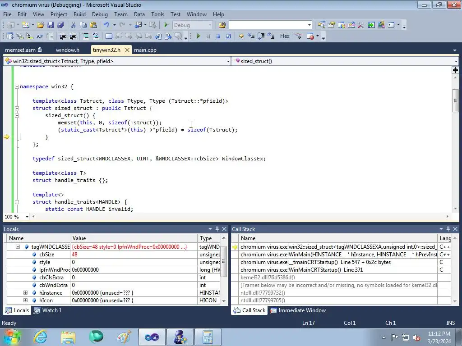Comment out the selected lines icon
The image size is (462, 346).
point(86,36)
